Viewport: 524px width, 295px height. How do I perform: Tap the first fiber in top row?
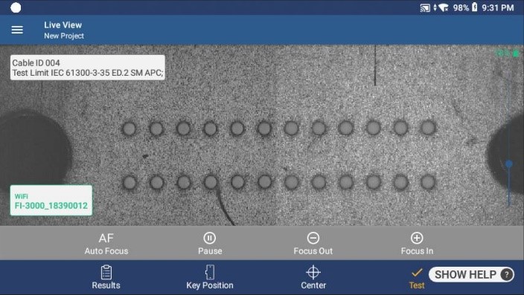pyautogui.click(x=130, y=129)
